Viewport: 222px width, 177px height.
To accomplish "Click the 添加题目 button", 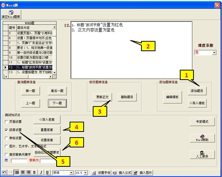I will click(x=197, y=91).
